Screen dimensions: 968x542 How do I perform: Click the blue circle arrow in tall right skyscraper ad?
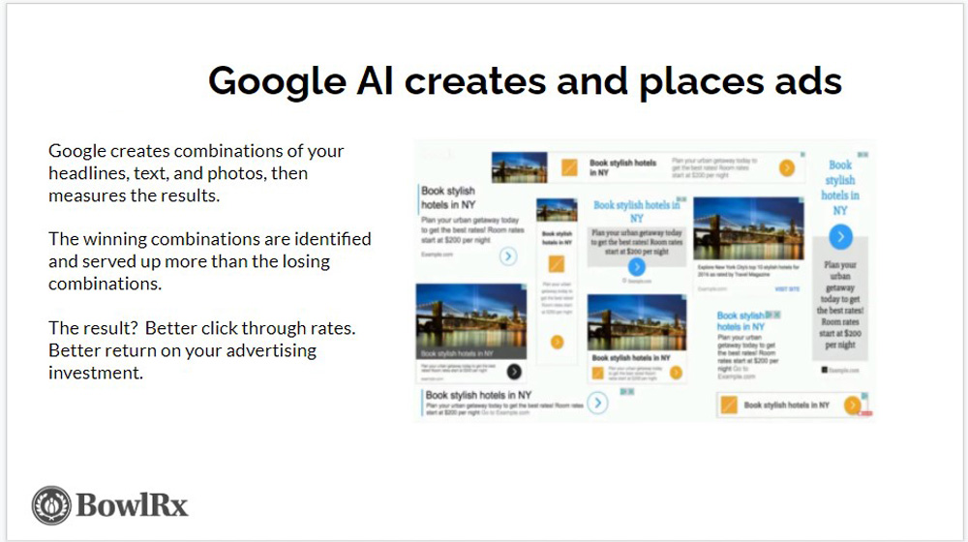pos(840,236)
